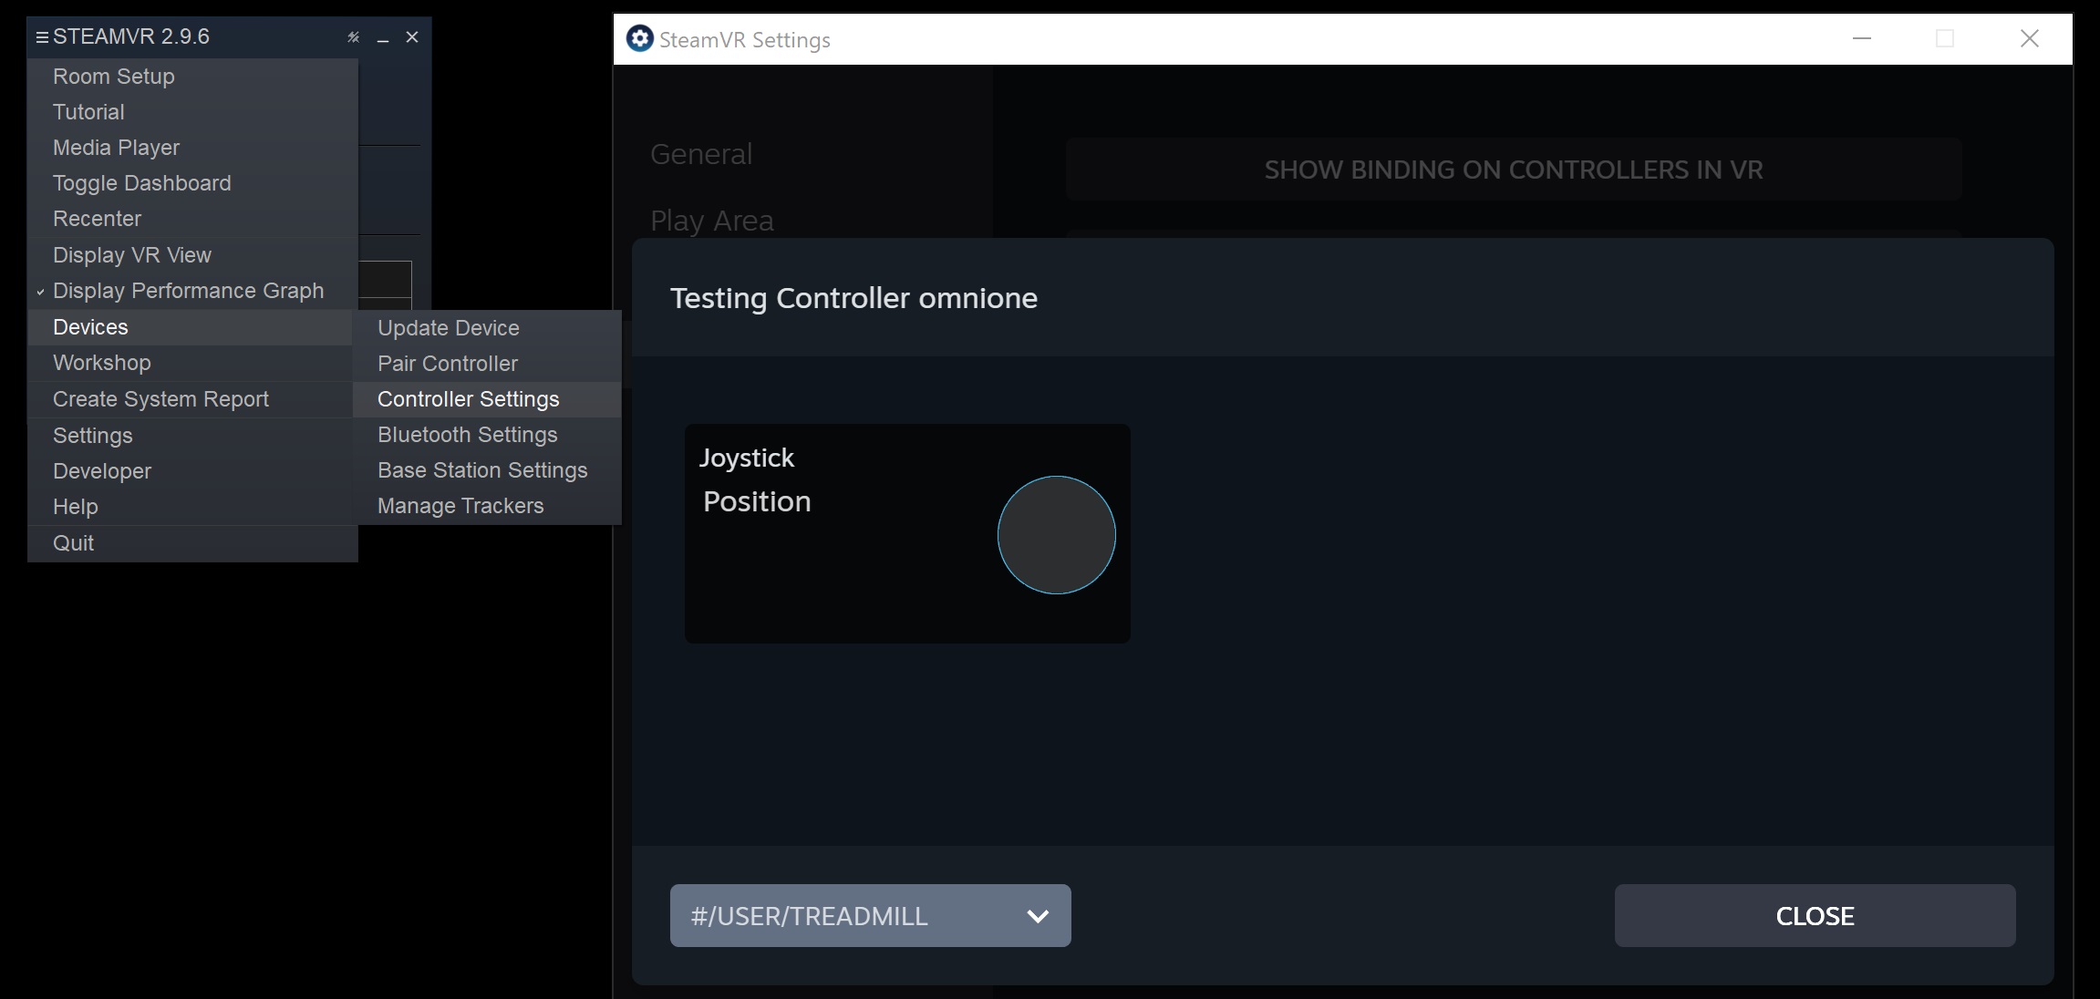Click the pin icon in SteamVR title bar
The image size is (2100, 999).
(354, 37)
